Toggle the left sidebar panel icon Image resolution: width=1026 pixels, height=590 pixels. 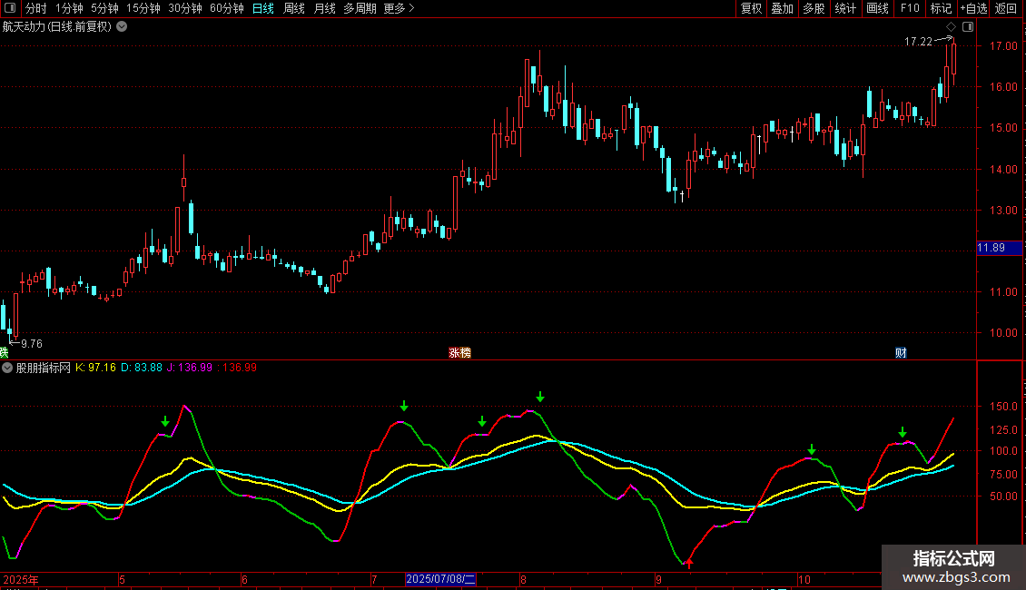pyautogui.click(x=9, y=9)
